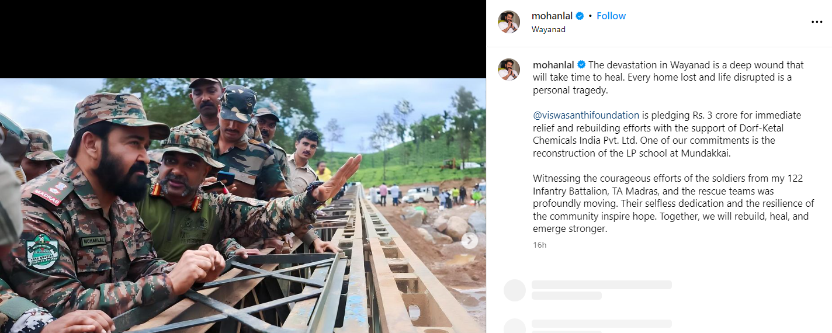This screenshot has width=832, height=333.
Task: Click the black bar above the photo
Action: pyautogui.click(x=242, y=39)
